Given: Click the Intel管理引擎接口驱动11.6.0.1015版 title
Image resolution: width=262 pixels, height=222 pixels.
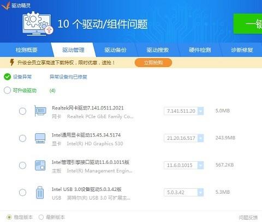Looking at the screenshot, I should click(x=91, y=162).
